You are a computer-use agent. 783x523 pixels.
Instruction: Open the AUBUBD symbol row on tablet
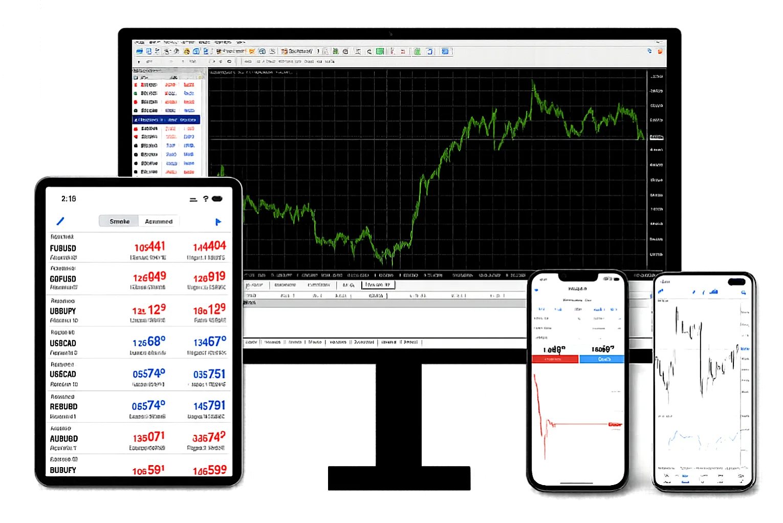pyautogui.click(x=139, y=438)
